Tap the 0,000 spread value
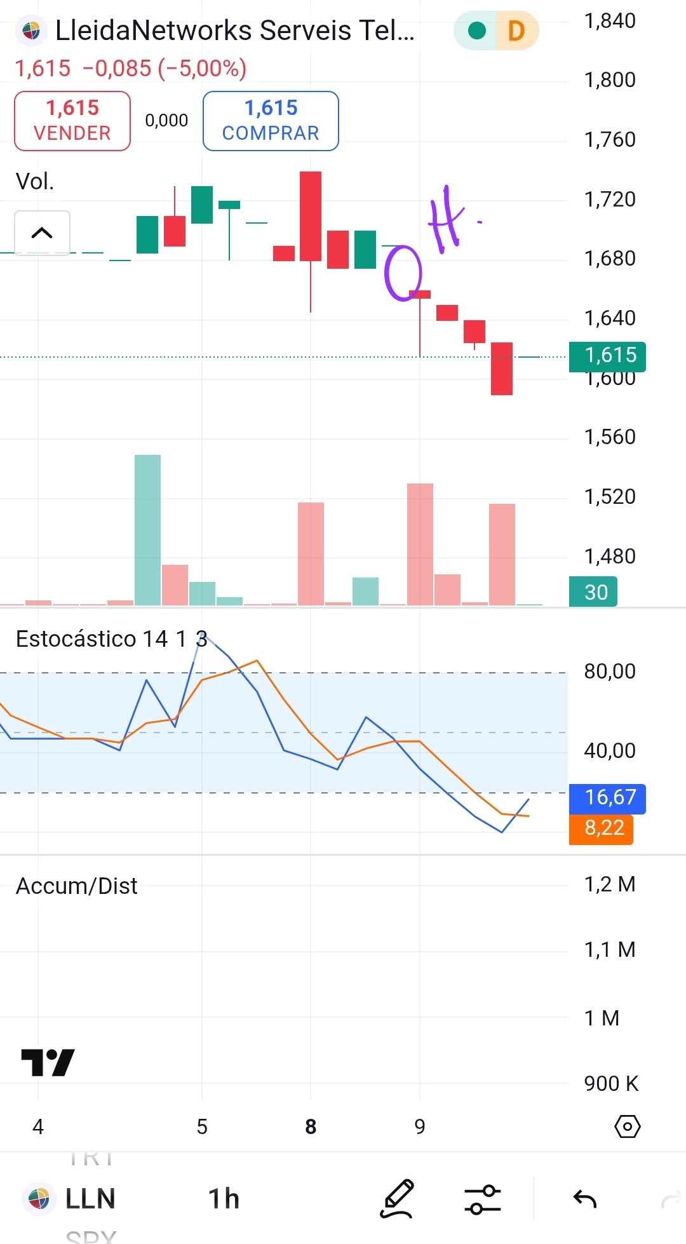Viewport: 686px width, 1244px height. pyautogui.click(x=166, y=120)
